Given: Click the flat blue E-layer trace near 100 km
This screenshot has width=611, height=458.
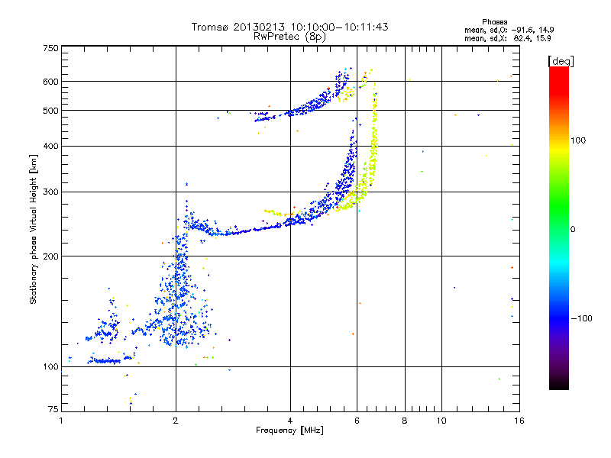Looking at the screenshot, I should click(x=104, y=361).
